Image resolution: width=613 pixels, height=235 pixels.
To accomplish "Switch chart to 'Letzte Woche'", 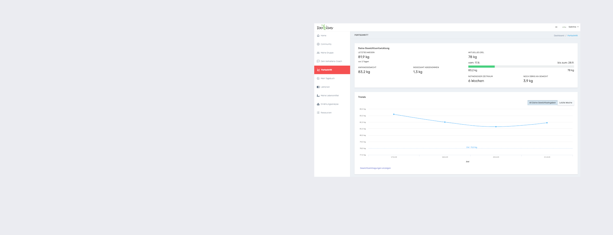I will (x=566, y=103).
